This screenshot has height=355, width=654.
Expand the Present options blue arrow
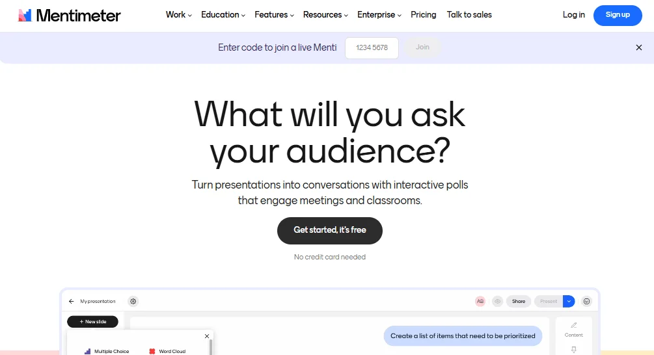coord(569,301)
